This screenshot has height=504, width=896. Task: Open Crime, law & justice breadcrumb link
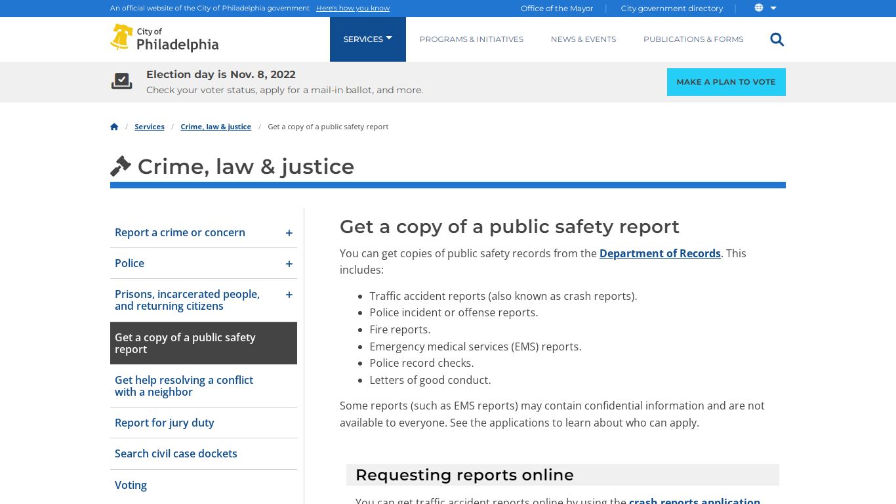tap(216, 127)
